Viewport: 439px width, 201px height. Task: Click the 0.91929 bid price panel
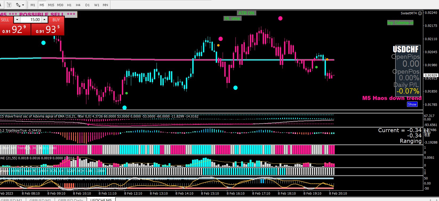click(15, 29)
